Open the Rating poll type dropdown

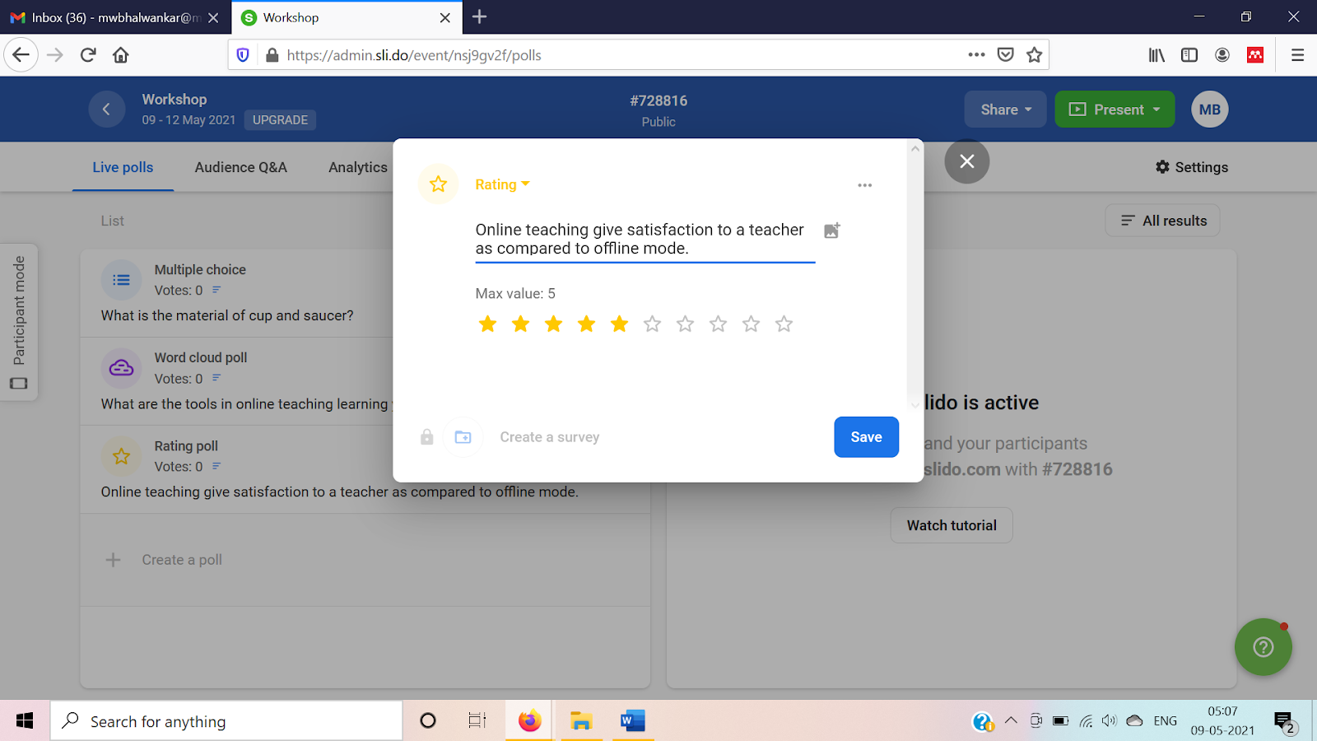[502, 184]
